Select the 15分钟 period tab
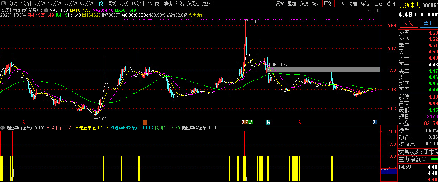This screenshot has width=438, height=182. [x=54, y=3]
